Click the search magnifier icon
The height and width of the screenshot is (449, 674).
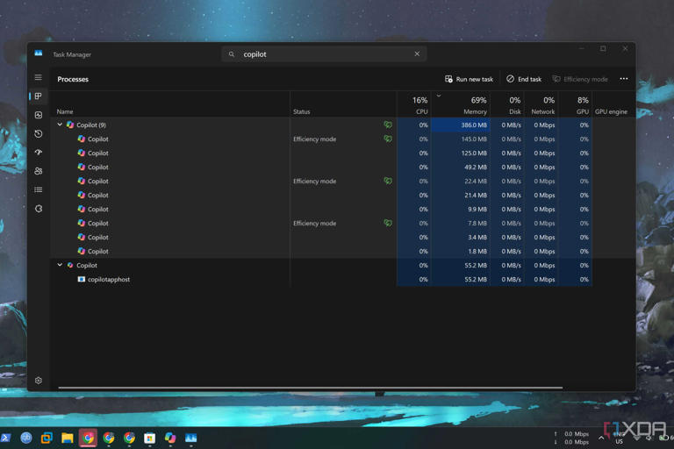232,54
